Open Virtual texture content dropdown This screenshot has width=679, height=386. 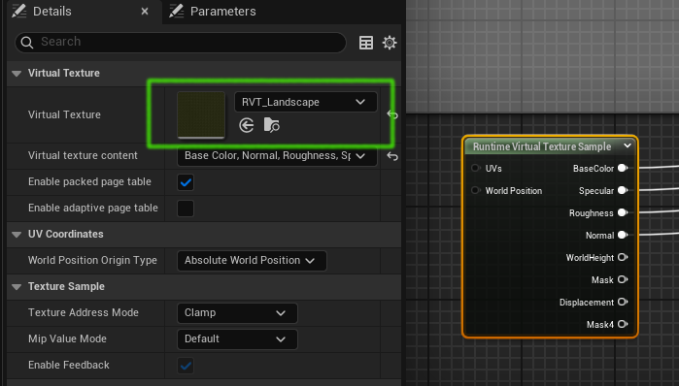(277, 156)
